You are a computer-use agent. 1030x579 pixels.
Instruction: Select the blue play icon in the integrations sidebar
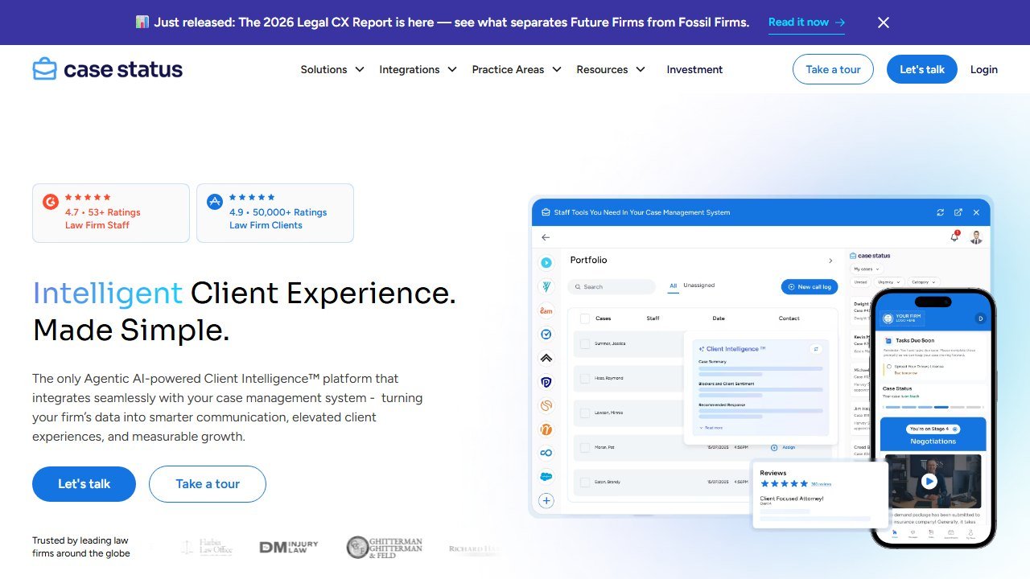546,262
